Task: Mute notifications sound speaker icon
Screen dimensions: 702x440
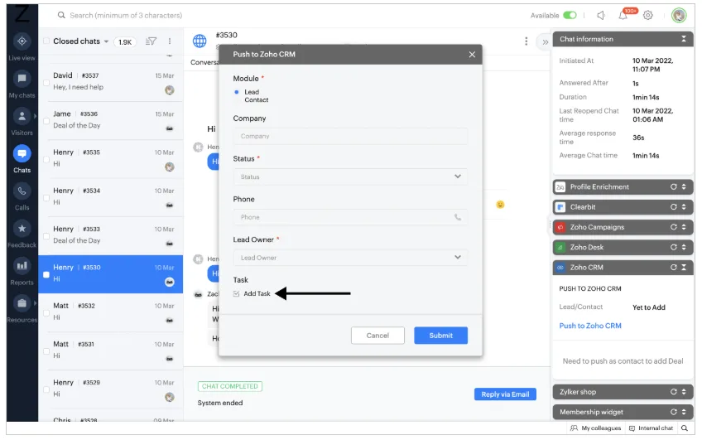Action: [601, 15]
